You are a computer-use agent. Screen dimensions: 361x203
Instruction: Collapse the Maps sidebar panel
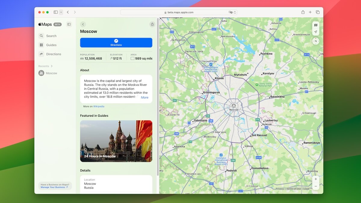69,24
